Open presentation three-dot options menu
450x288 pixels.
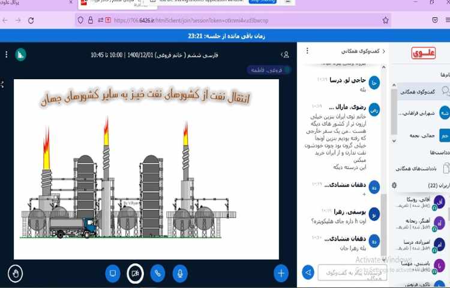click(x=7, y=55)
